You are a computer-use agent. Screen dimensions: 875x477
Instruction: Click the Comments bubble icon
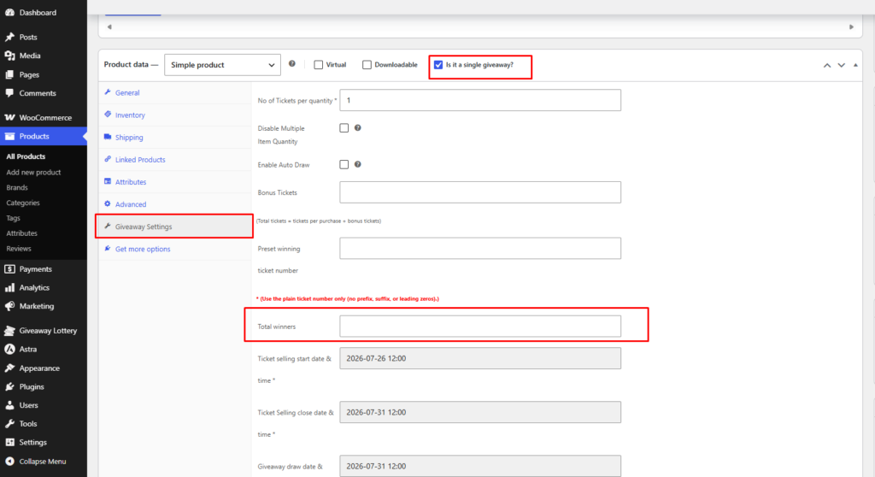click(x=9, y=92)
